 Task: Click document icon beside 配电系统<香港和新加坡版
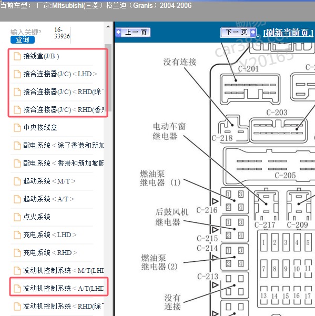[17, 163]
